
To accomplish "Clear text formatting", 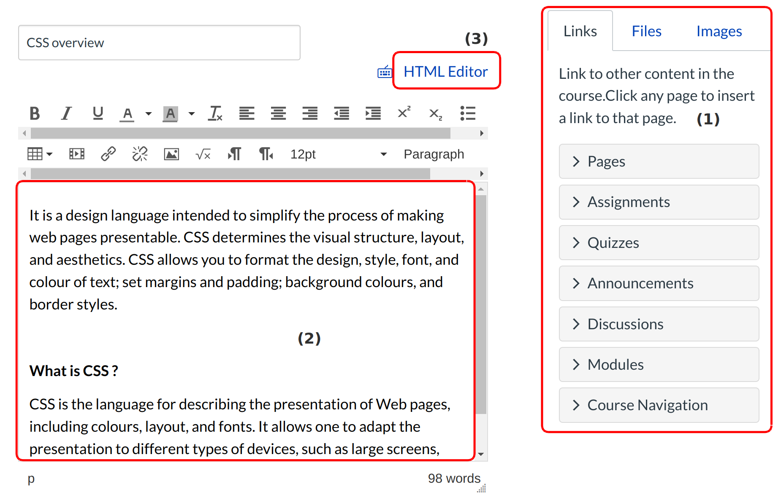I will [215, 113].
